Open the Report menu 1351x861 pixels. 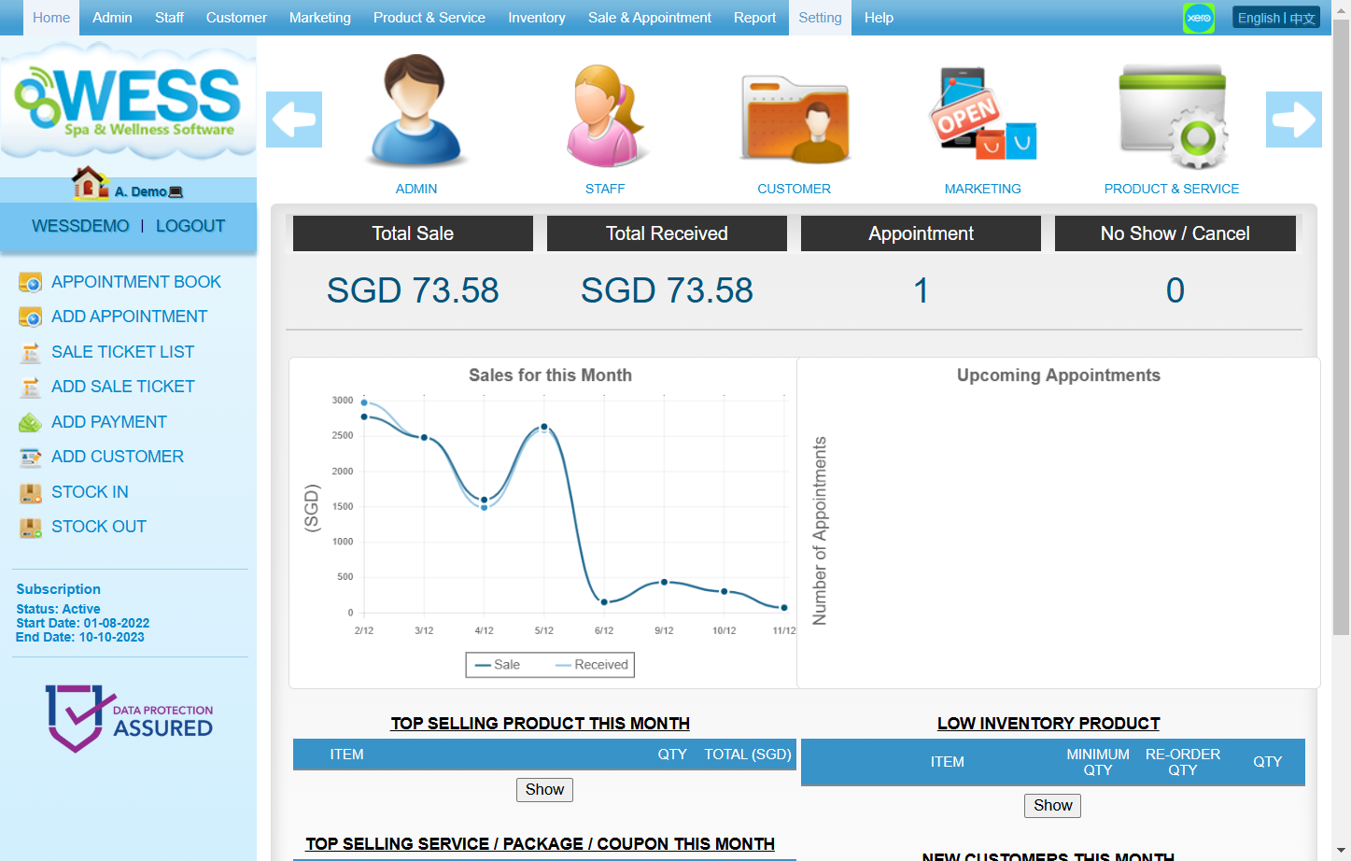tap(754, 18)
